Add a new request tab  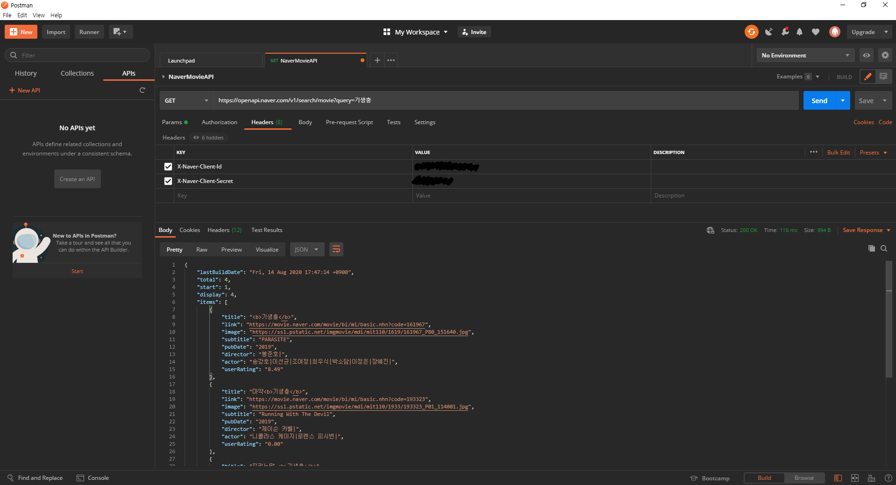pos(377,60)
